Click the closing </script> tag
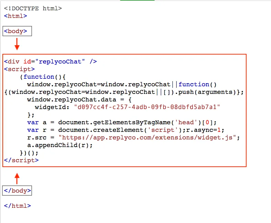 tap(21, 160)
